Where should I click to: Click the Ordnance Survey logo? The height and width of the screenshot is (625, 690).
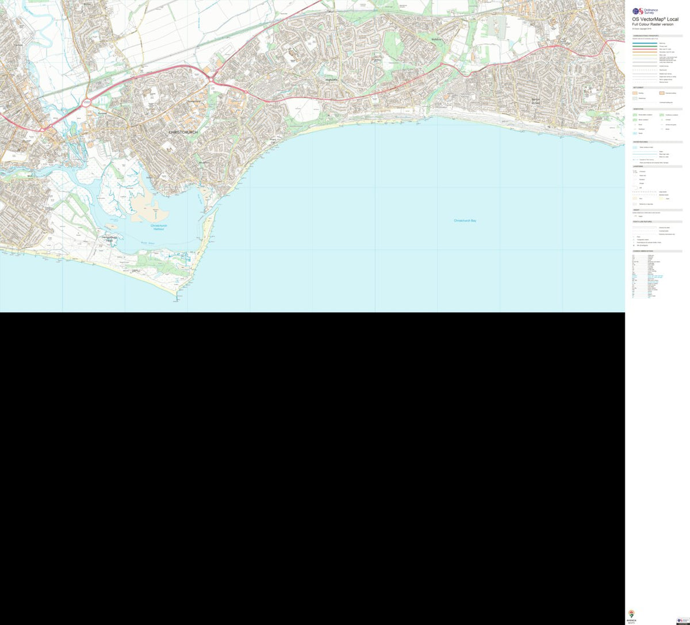645,11
